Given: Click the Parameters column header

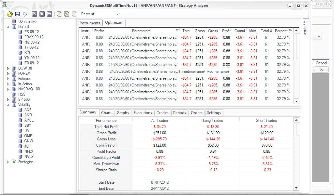Looking at the screenshot, I should click(x=141, y=31).
